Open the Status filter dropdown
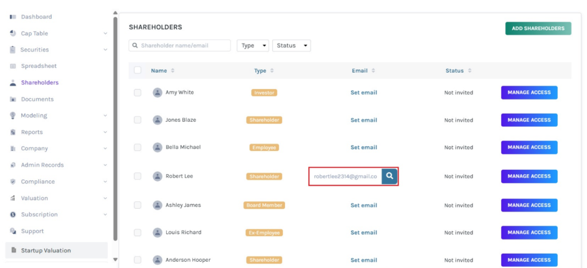The height and width of the screenshot is (268, 587). click(292, 46)
